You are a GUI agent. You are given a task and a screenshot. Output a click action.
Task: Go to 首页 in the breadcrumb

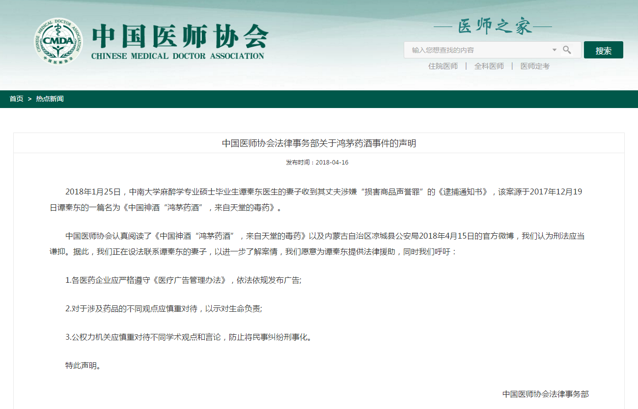16,99
